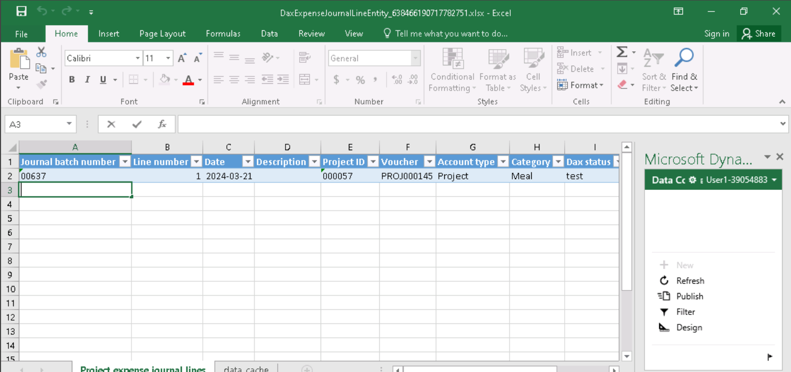Open the font size dropdown
The width and height of the screenshot is (791, 372).
coord(168,58)
